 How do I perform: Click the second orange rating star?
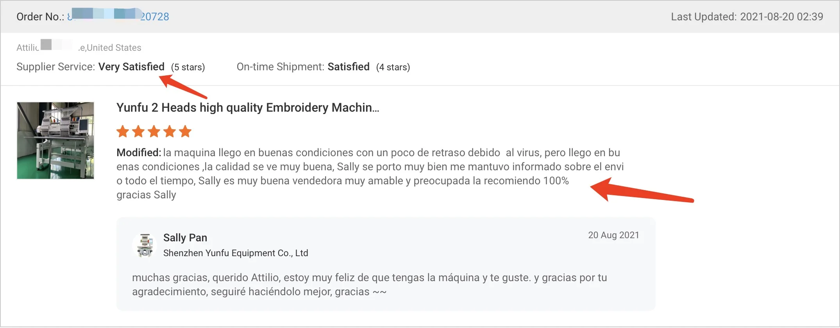138,132
